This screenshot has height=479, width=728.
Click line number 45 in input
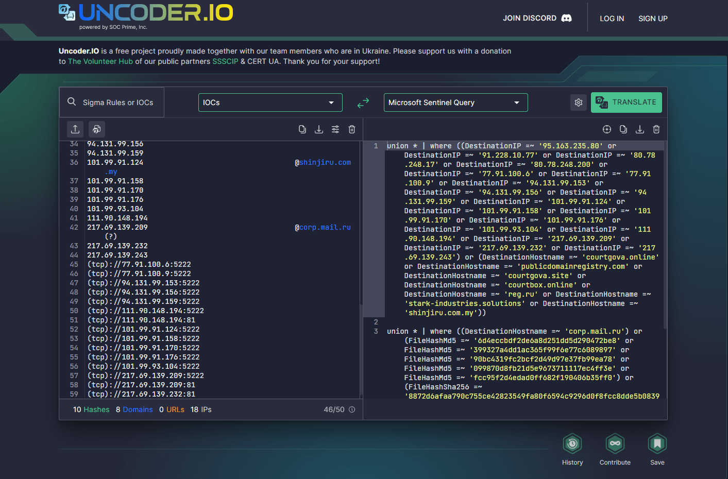pyautogui.click(x=74, y=264)
